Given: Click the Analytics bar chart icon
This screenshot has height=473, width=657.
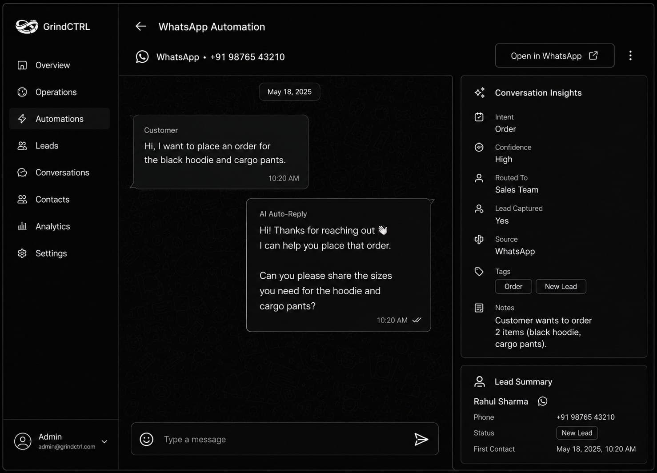Looking at the screenshot, I should (22, 226).
